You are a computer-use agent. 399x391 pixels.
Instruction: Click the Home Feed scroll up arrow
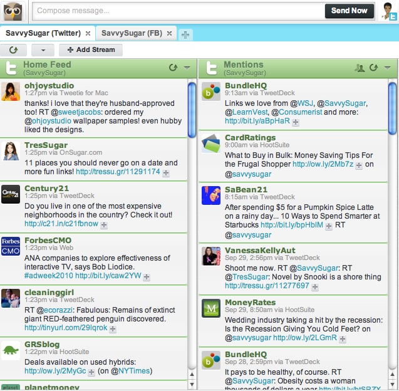click(192, 374)
